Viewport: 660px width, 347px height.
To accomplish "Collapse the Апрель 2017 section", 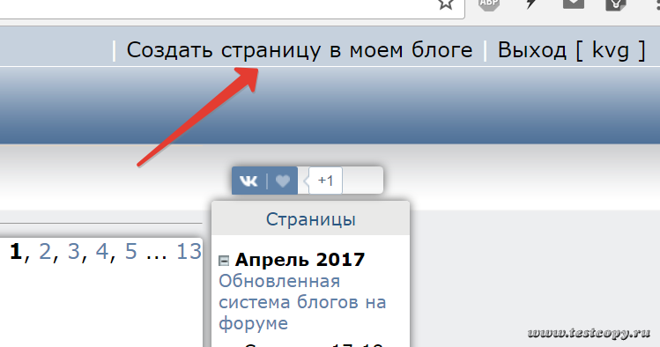I will tap(224, 261).
